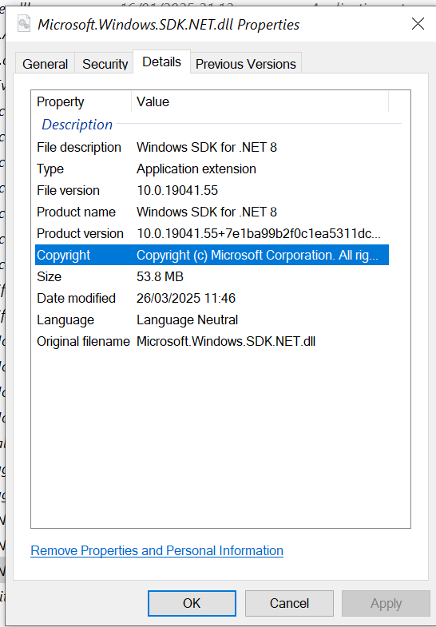Open Remove Properties and Personal Information link
This screenshot has width=436, height=627.
point(157,550)
